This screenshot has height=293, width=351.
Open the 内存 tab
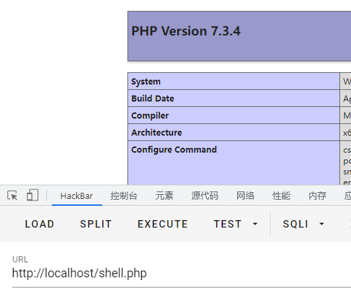318,196
